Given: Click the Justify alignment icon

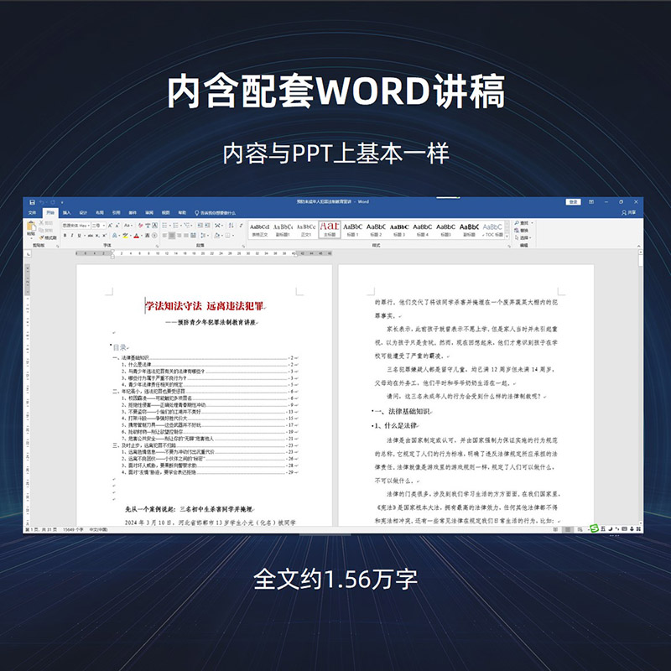Looking at the screenshot, I should tap(186, 236).
